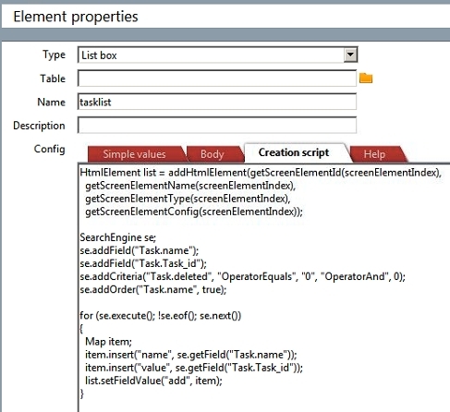Click the se.addCriteria line in the script
The height and width of the screenshot is (412, 450).
point(242,276)
